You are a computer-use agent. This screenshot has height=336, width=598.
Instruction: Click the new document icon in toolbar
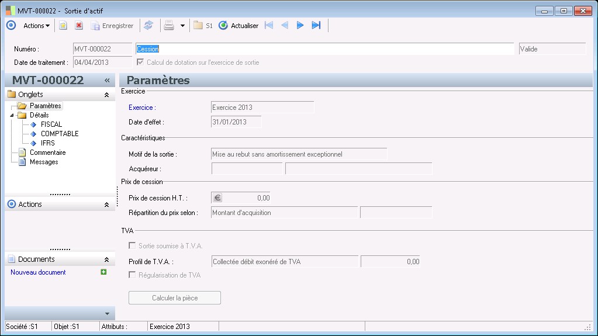[63, 26]
